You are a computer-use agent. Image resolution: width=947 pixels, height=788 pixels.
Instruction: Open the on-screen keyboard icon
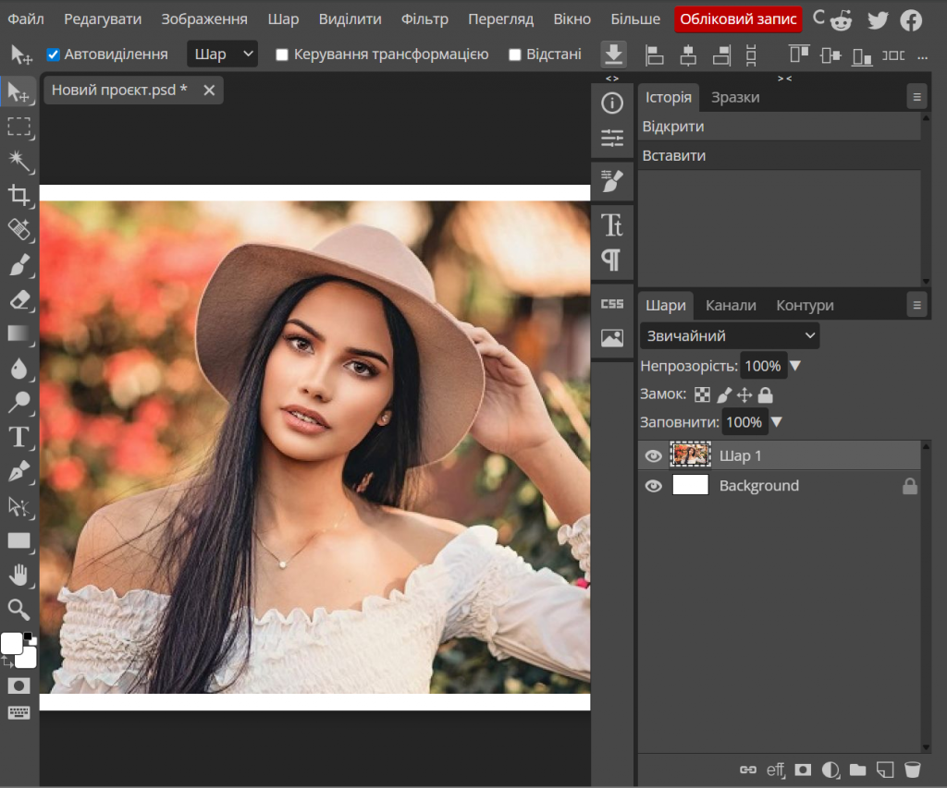(x=18, y=713)
